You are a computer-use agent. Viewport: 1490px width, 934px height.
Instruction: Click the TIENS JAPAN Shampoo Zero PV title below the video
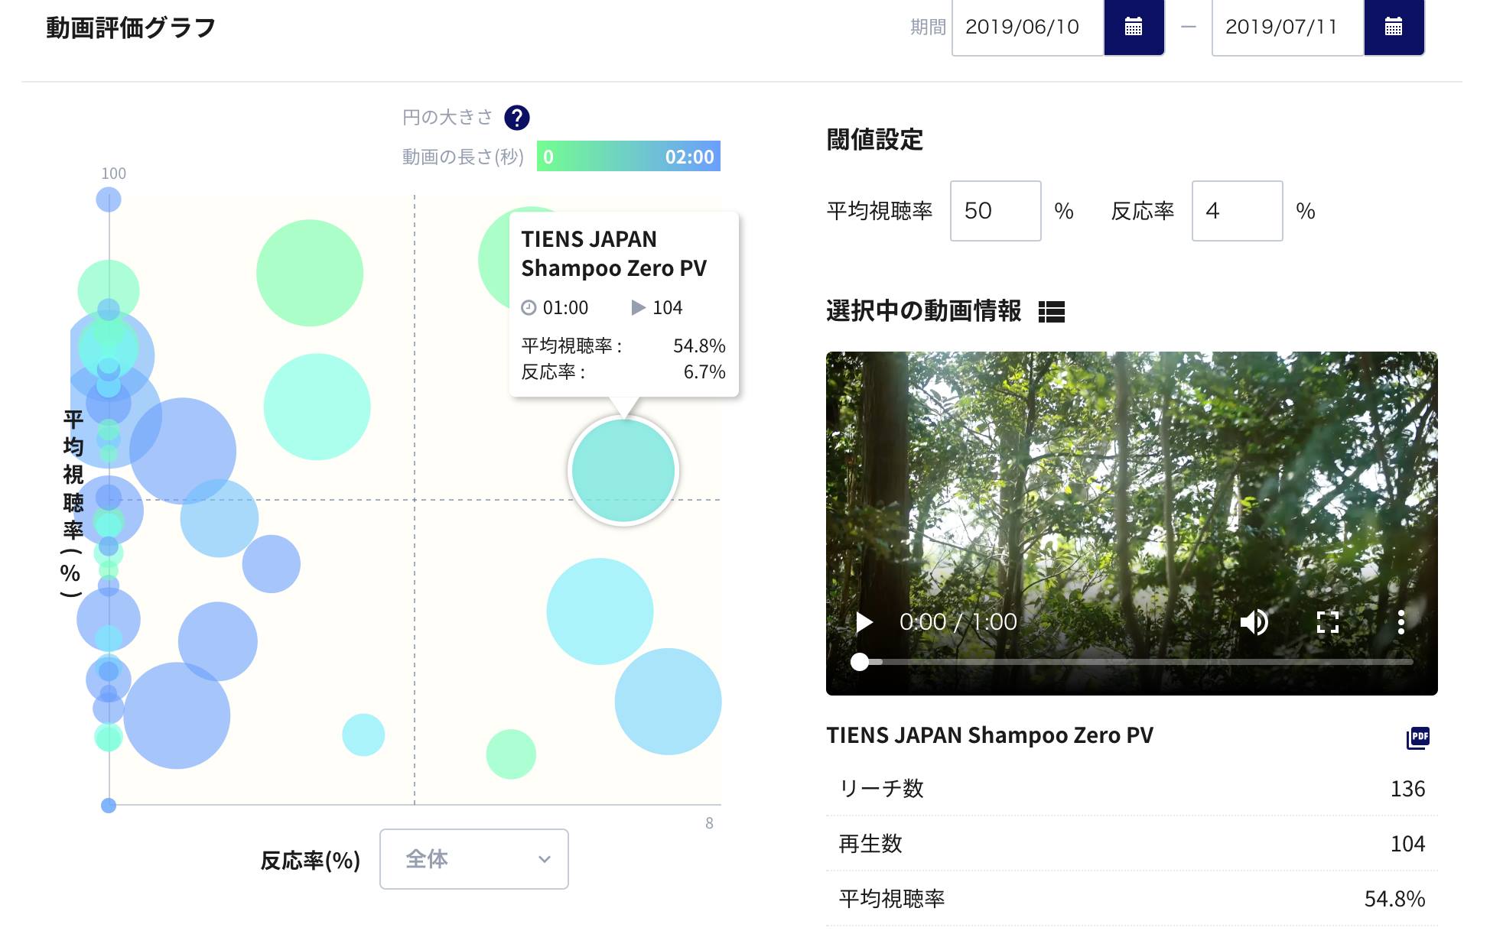[x=990, y=735]
